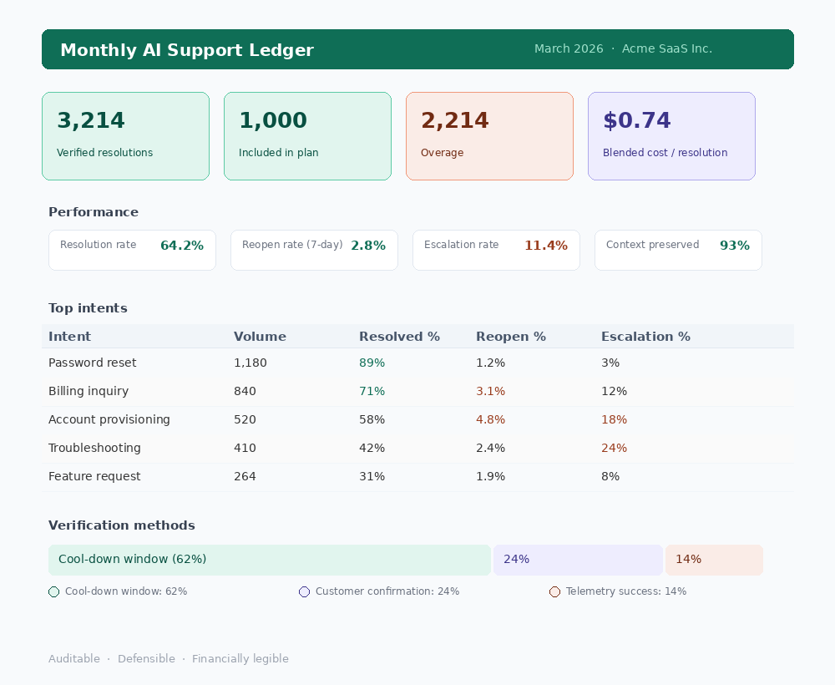Click the Escalation % column header
835x685 pixels.
click(645, 337)
